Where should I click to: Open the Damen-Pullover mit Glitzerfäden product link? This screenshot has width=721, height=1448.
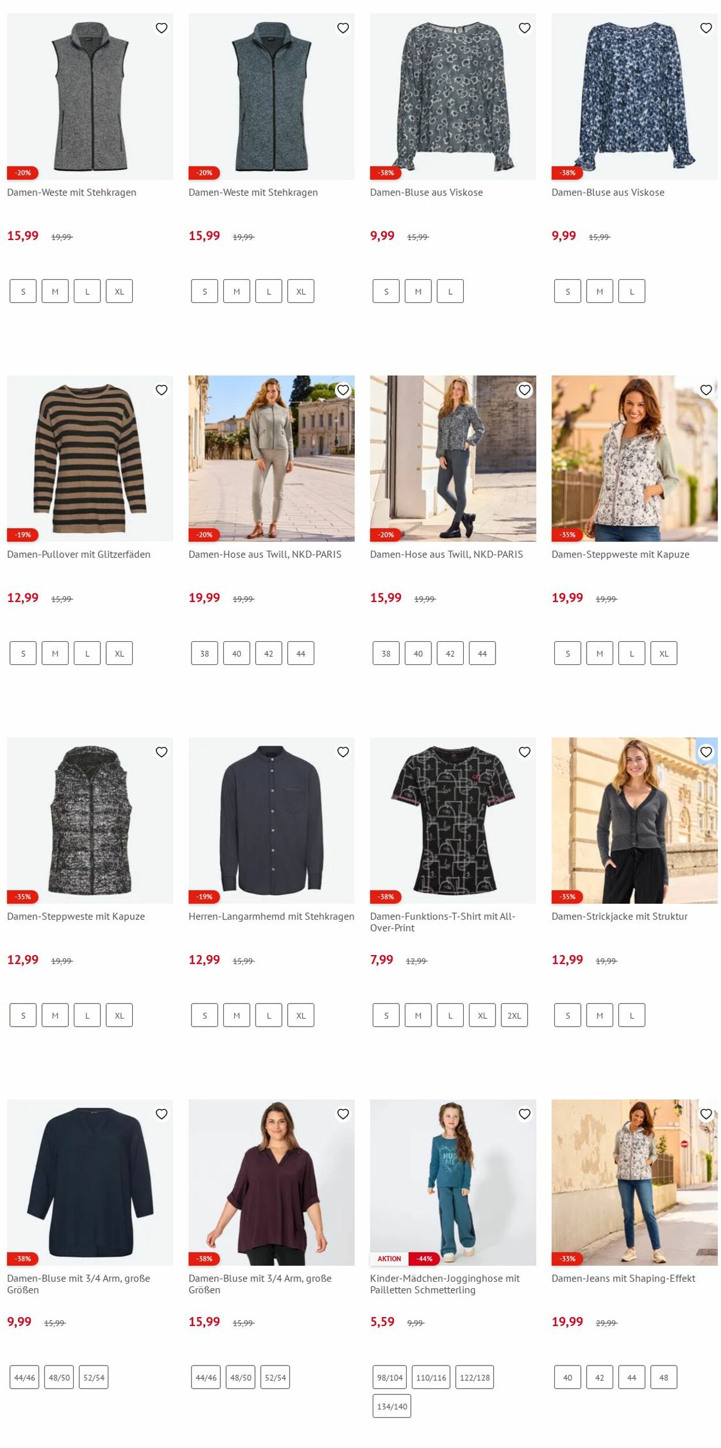point(78,554)
